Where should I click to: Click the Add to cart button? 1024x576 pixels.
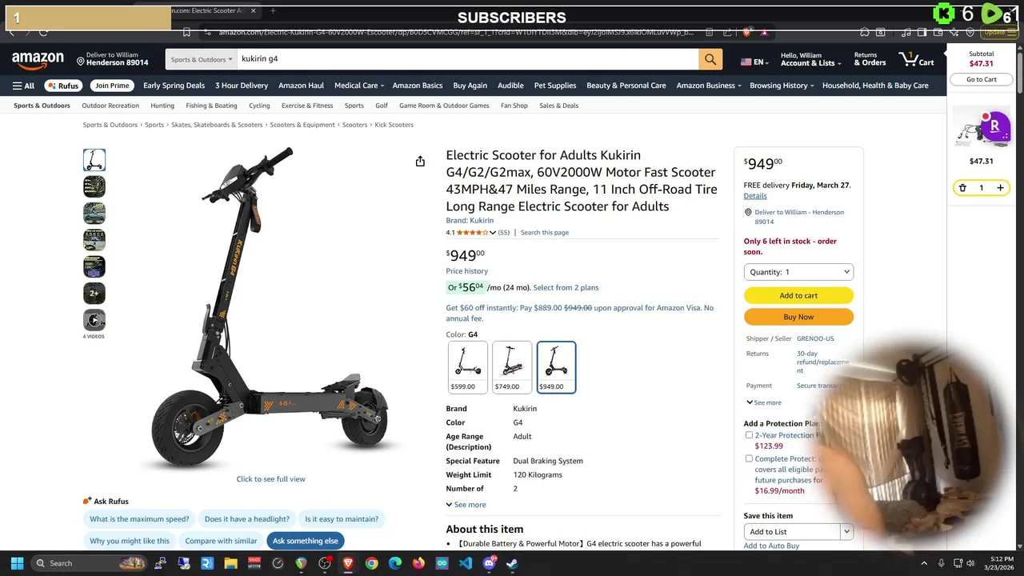point(798,295)
